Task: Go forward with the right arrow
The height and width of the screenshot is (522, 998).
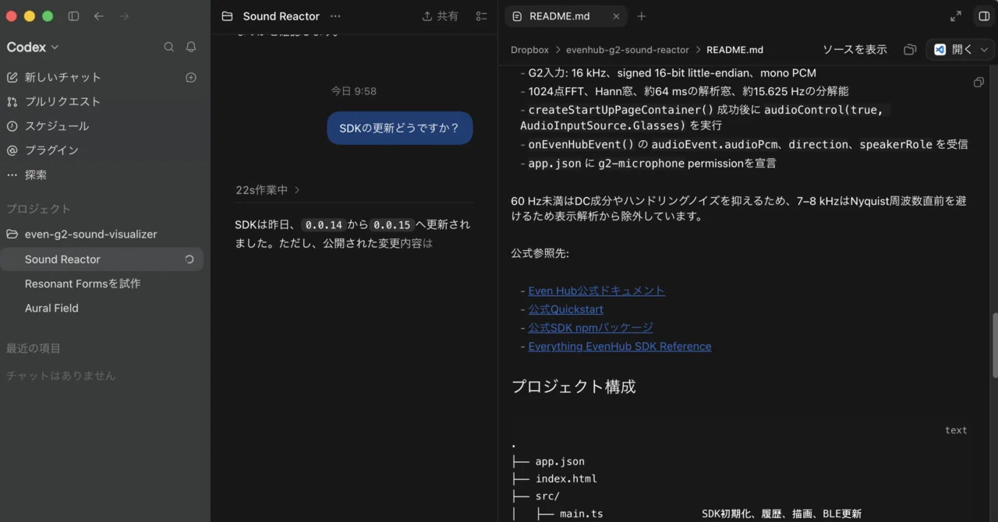Action: pyautogui.click(x=124, y=16)
